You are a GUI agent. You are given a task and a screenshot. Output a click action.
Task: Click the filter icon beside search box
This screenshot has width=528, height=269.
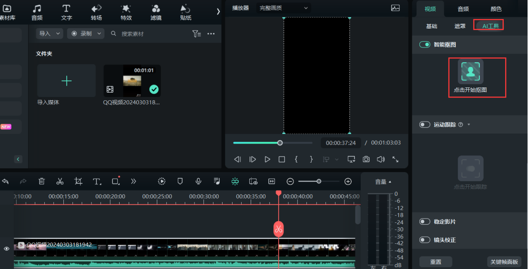coord(196,34)
